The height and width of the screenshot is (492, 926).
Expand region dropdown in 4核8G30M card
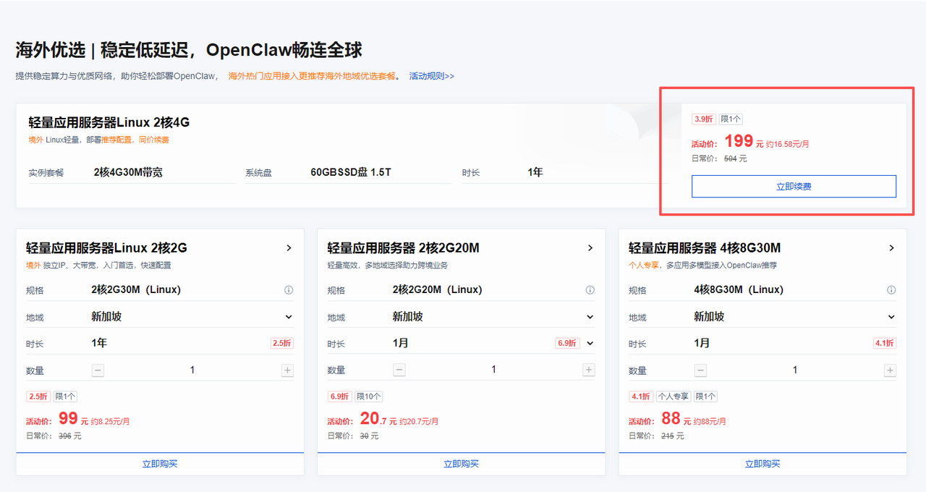[x=891, y=317]
